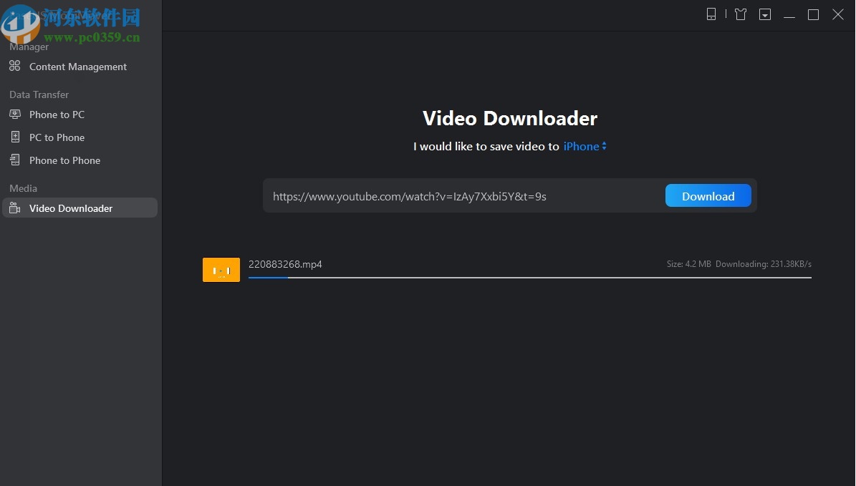Change save destination from iPhone
856x486 pixels.
[585, 146]
